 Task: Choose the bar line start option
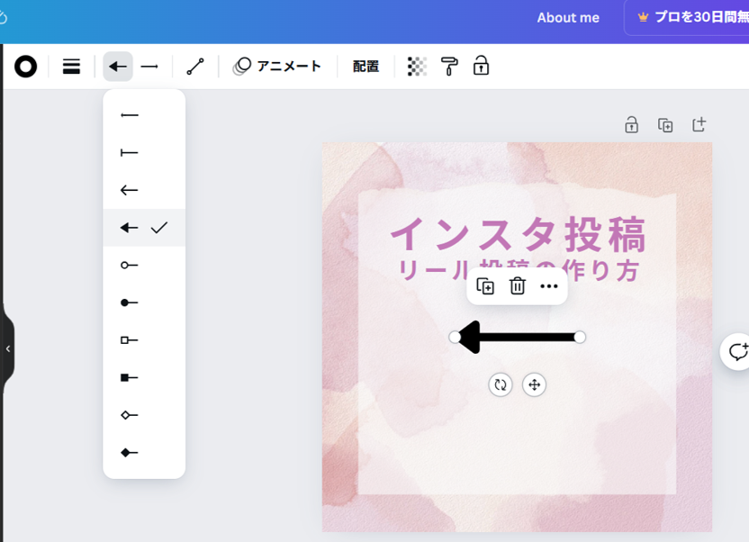tap(130, 153)
